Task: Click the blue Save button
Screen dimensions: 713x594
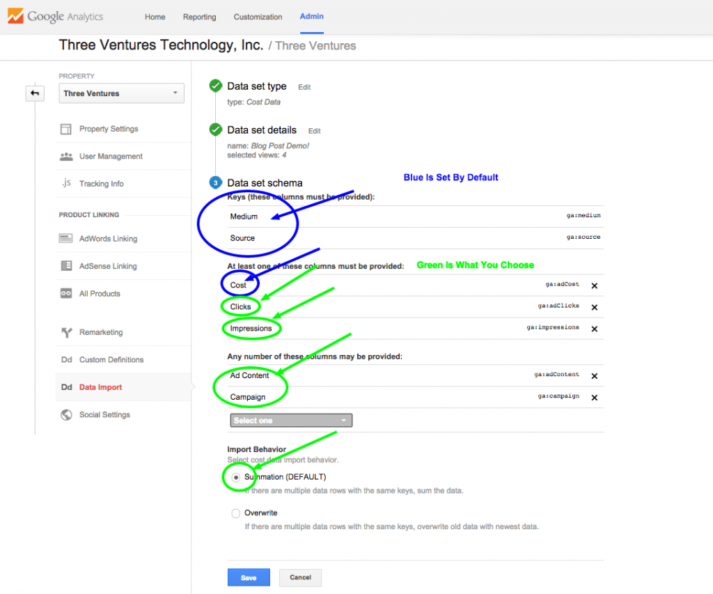Action: pos(249,577)
